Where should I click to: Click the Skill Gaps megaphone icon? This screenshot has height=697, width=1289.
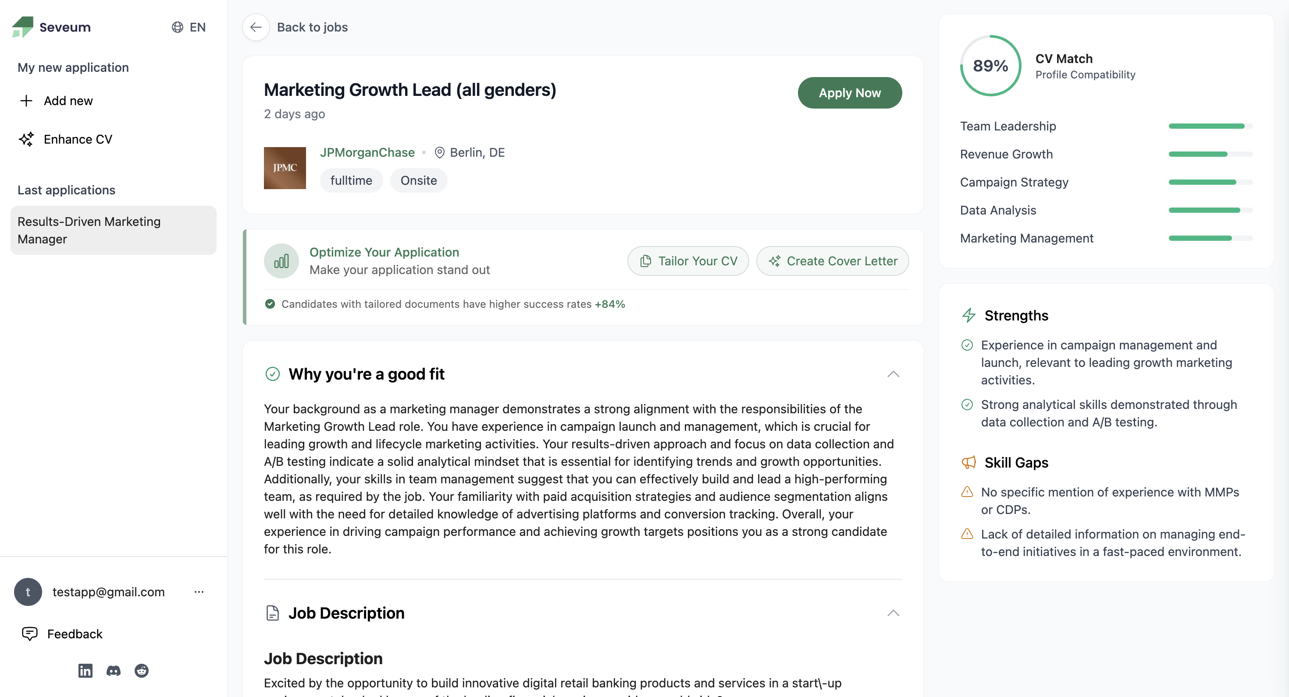point(969,463)
